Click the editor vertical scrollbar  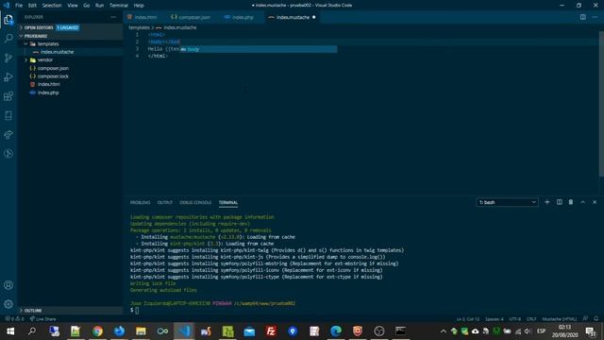coord(601,104)
